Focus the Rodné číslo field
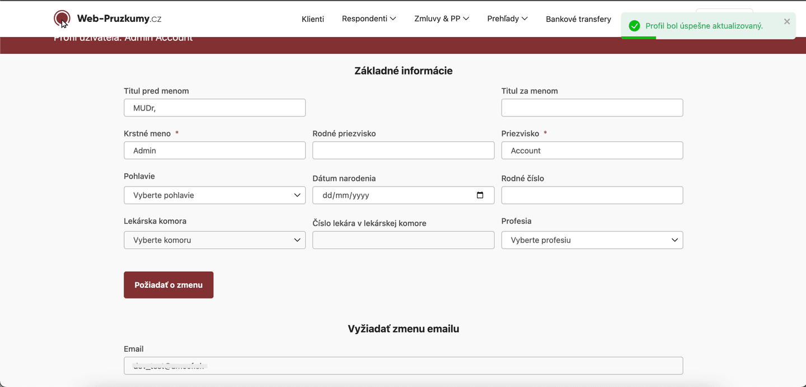Image resolution: width=806 pixels, height=387 pixels. click(592, 195)
